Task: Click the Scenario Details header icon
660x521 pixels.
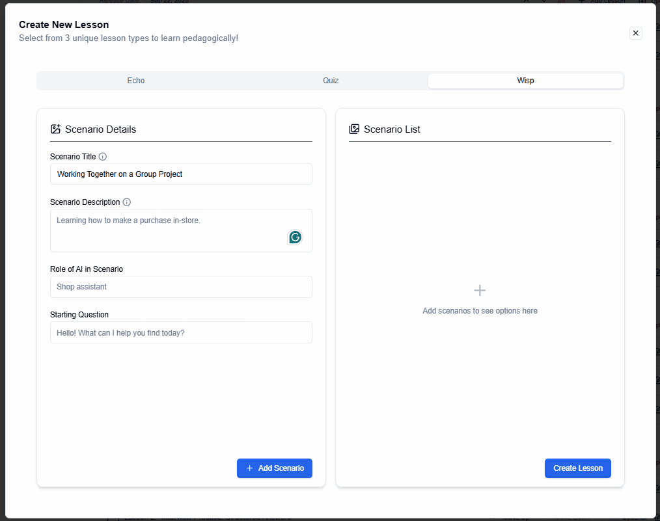Action: tap(55, 129)
